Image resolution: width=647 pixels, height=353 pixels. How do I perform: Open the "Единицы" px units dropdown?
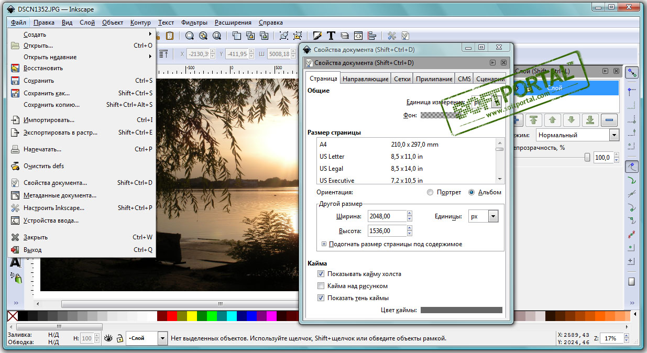483,216
